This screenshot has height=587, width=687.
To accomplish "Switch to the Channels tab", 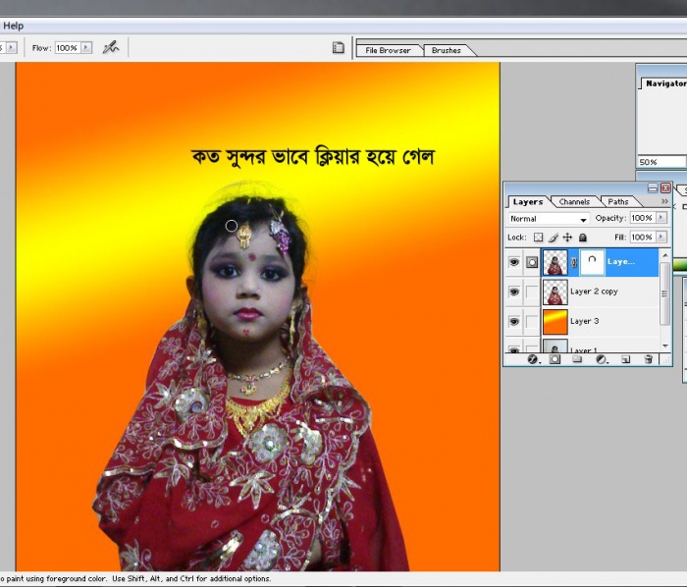I will [x=574, y=202].
